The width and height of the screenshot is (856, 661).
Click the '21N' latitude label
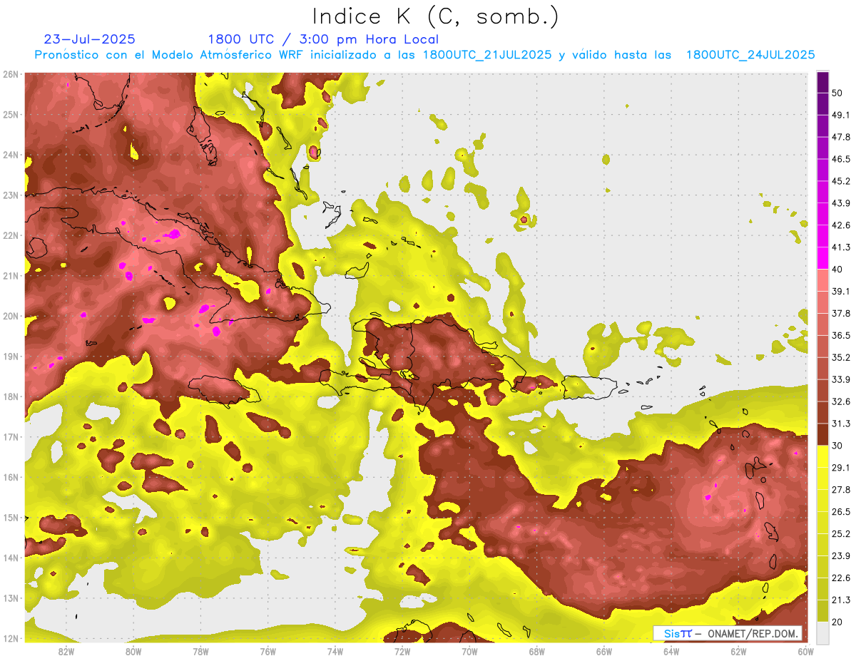coord(11,275)
